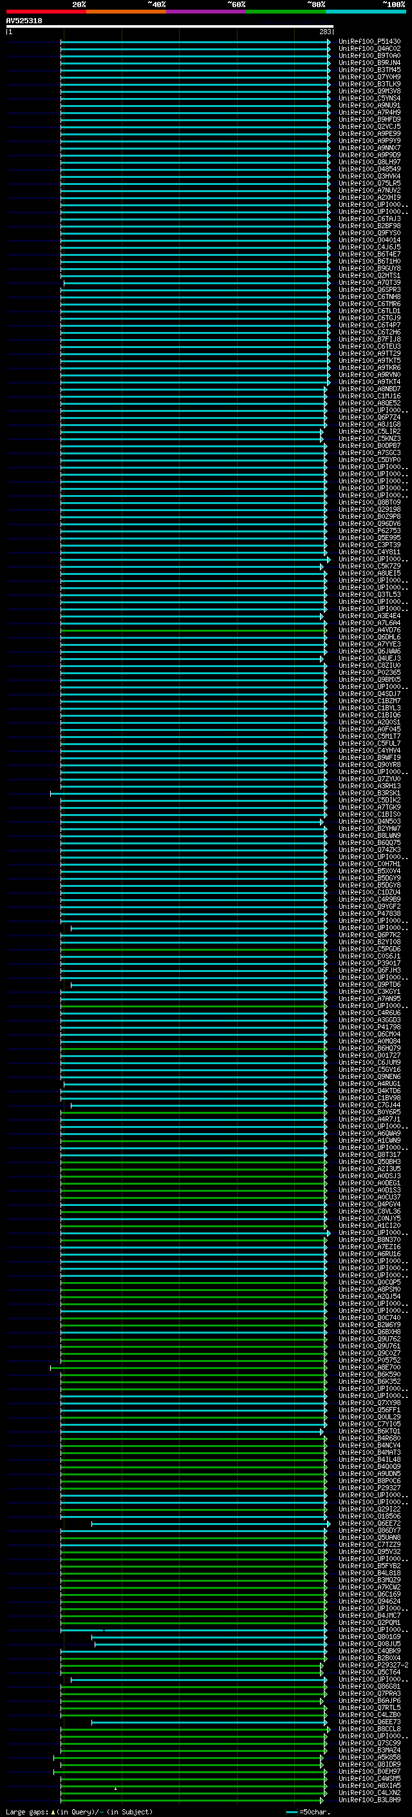
Task: Open hit label UniRef100_C0H7H1
Action: coord(369,864)
